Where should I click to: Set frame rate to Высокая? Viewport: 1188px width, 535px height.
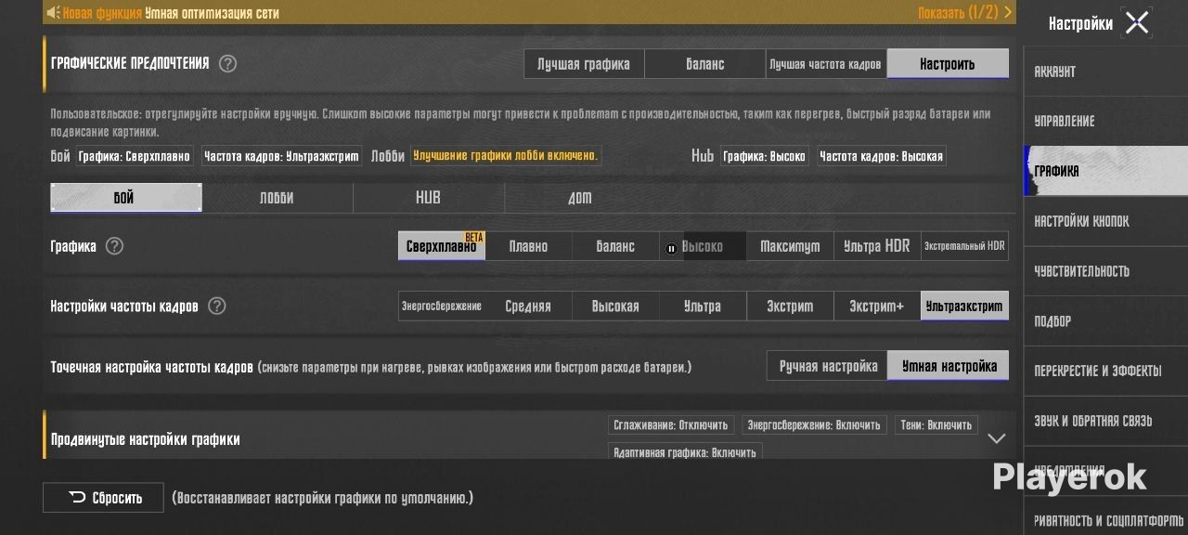[615, 306]
